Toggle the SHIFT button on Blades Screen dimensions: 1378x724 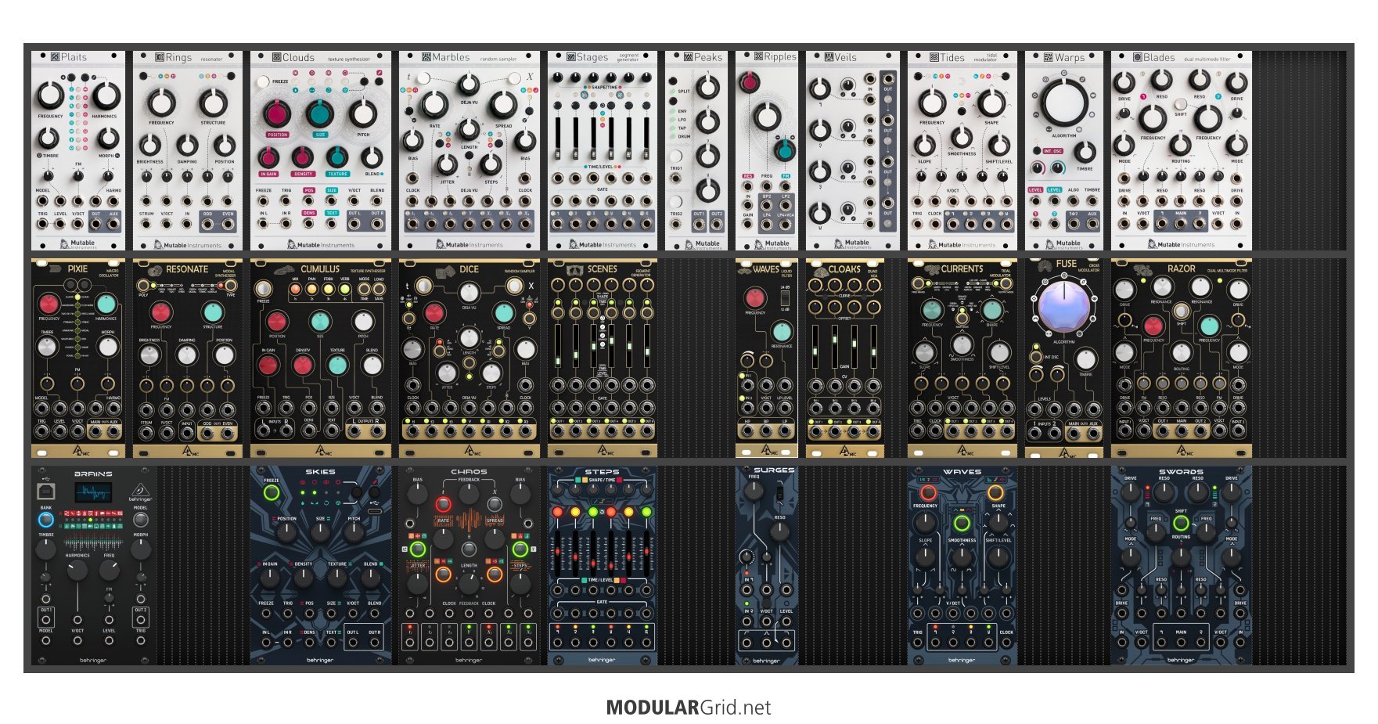pos(1180,103)
